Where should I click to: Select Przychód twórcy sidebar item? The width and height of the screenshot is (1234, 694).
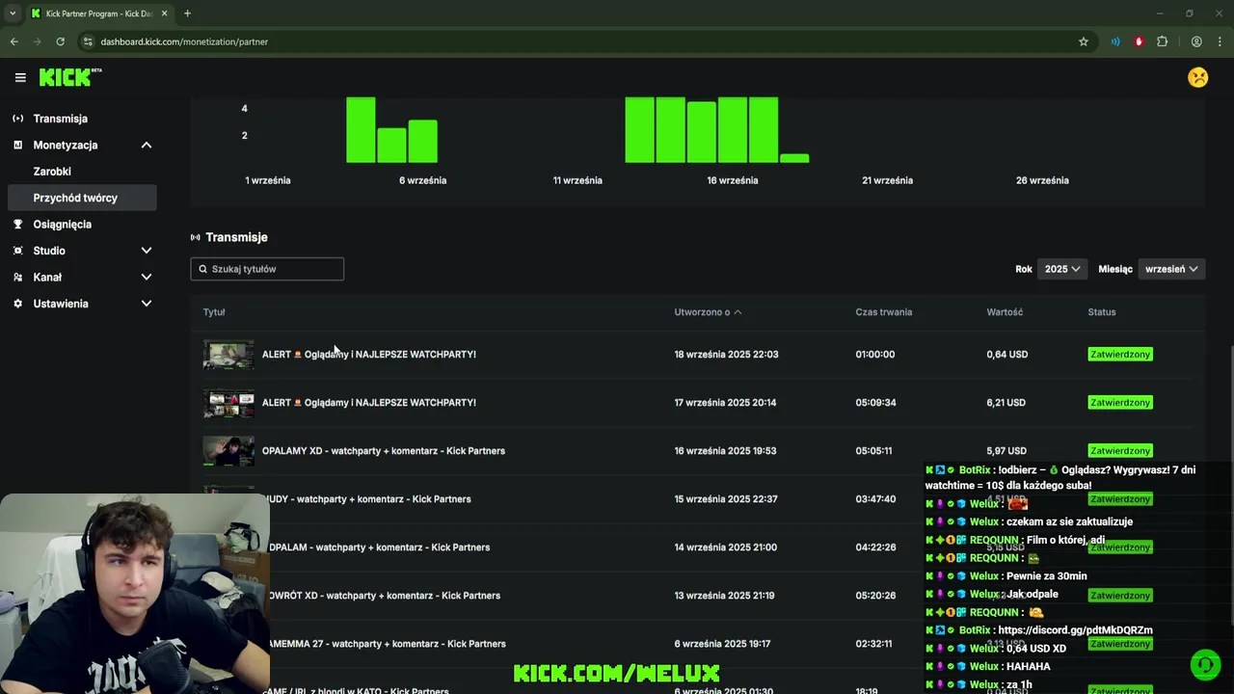coord(81,198)
